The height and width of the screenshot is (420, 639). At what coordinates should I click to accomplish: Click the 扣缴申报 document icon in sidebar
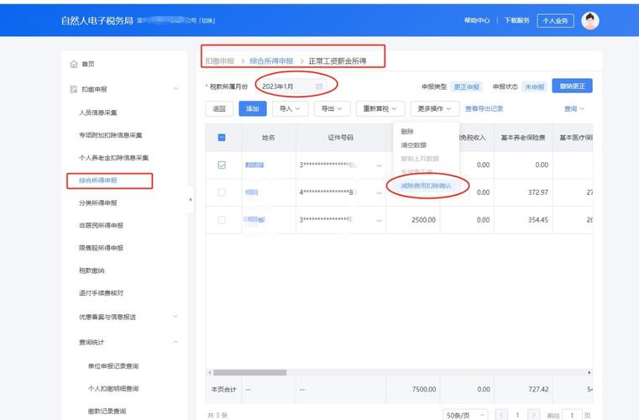click(x=73, y=89)
